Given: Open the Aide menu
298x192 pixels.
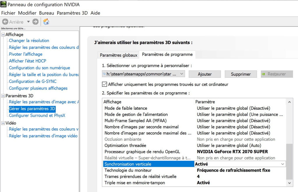Looking at the screenshot, I should pyautogui.click(x=95, y=13).
